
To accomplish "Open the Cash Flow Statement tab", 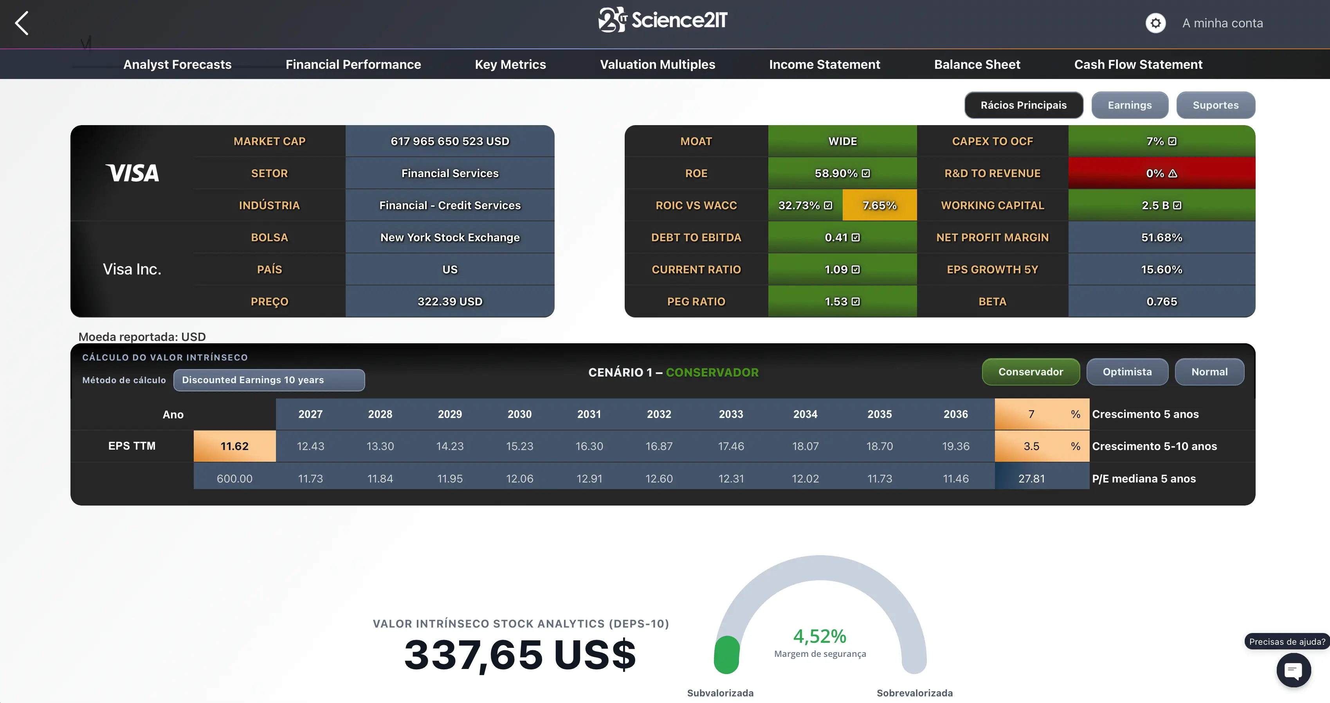I will pos(1138,65).
